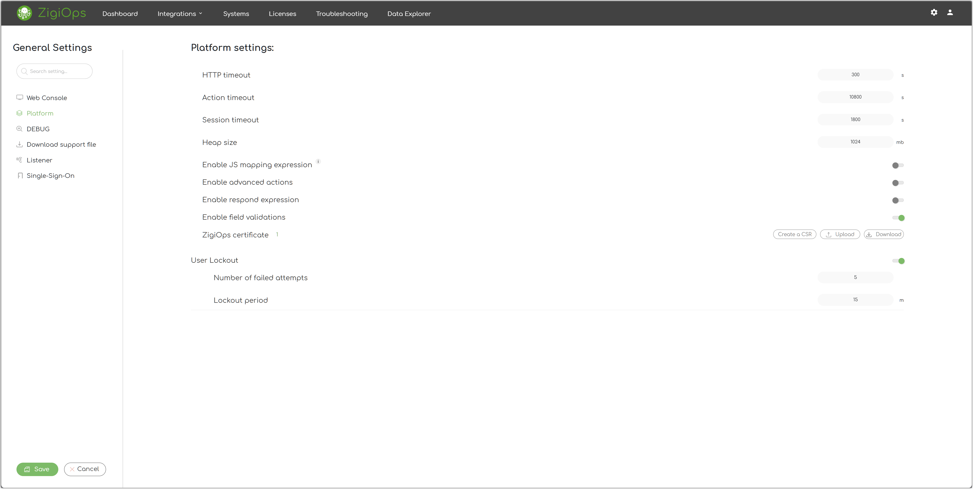Open settings via the gear icon

pos(934,12)
